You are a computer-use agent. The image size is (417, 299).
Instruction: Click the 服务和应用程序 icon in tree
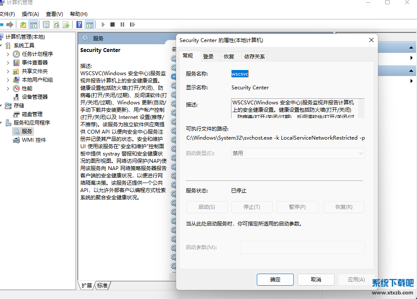point(8,123)
